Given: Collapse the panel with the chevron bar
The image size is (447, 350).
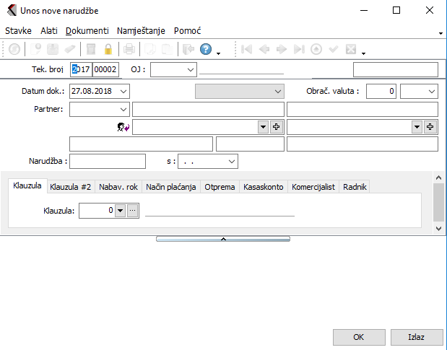Looking at the screenshot, I should tap(223, 238).
